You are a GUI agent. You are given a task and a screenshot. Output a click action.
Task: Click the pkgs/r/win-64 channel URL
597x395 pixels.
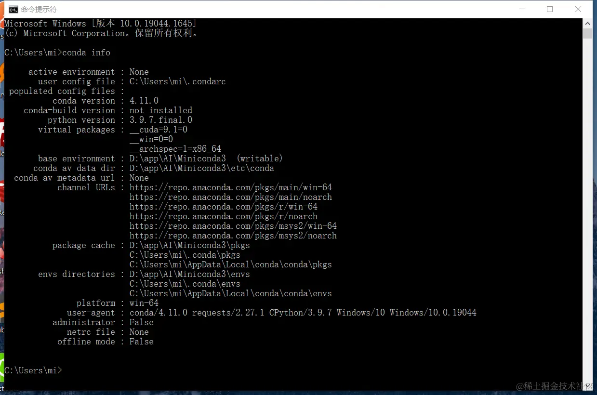pos(224,207)
